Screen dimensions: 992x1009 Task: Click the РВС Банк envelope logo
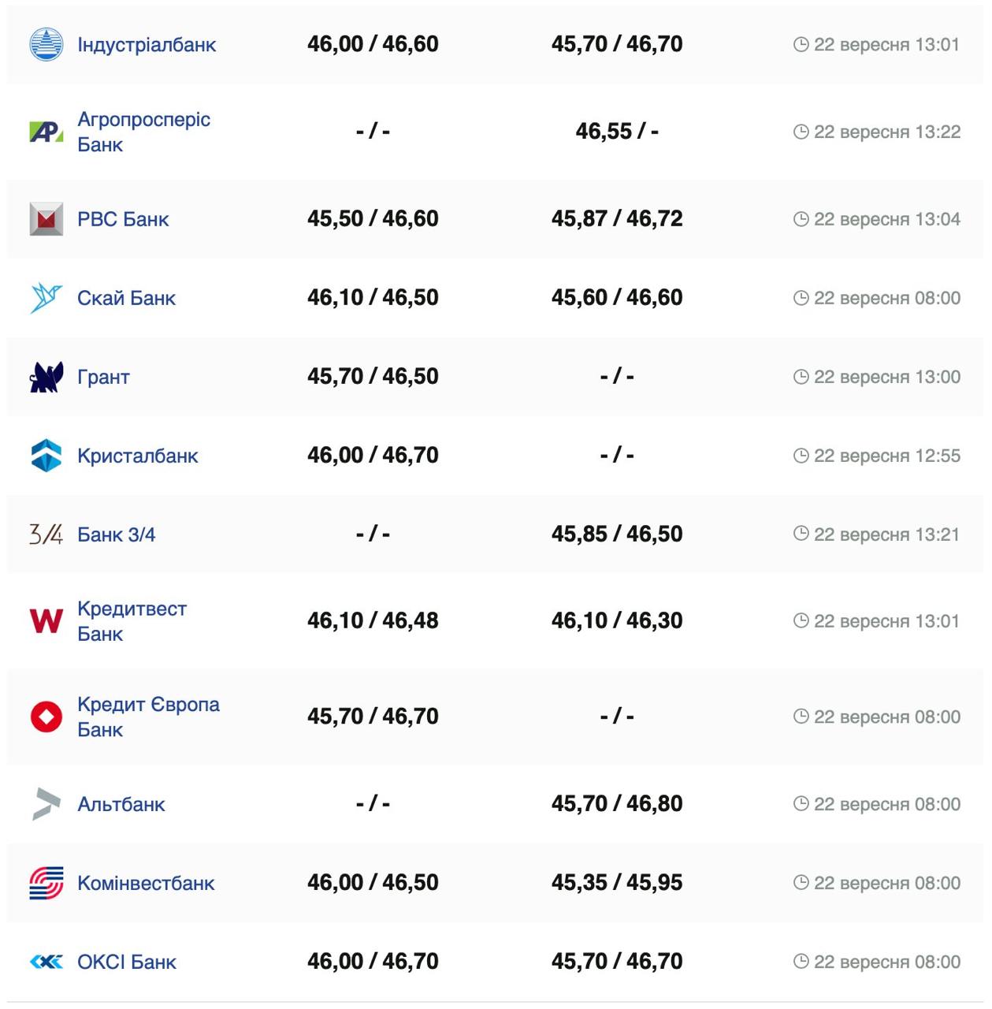coord(46,219)
